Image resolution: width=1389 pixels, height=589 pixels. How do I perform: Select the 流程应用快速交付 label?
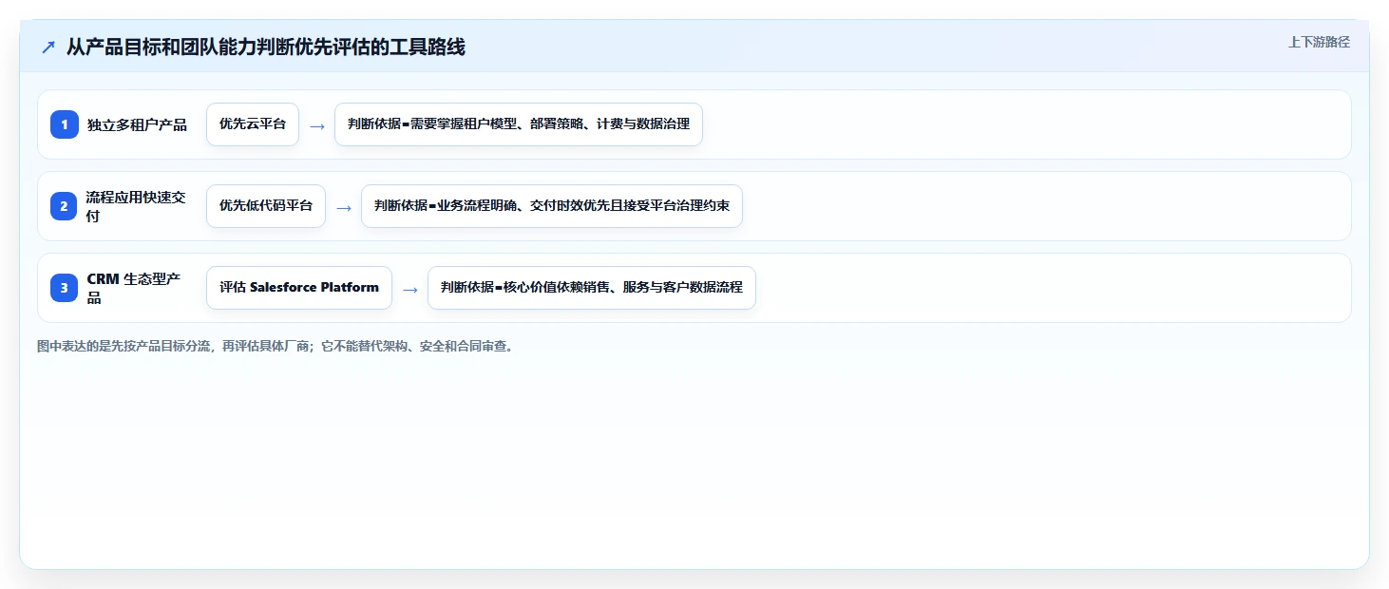137,206
